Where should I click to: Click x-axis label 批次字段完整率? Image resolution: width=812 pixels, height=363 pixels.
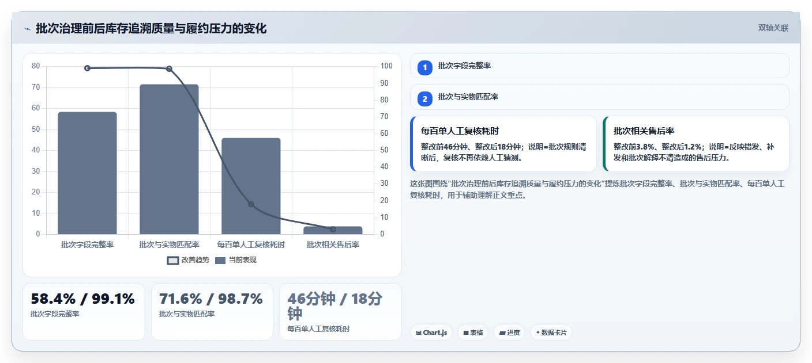pyautogui.click(x=87, y=244)
